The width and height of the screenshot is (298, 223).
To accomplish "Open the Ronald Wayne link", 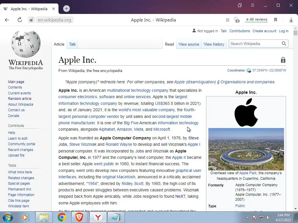I will tap(119, 144).
